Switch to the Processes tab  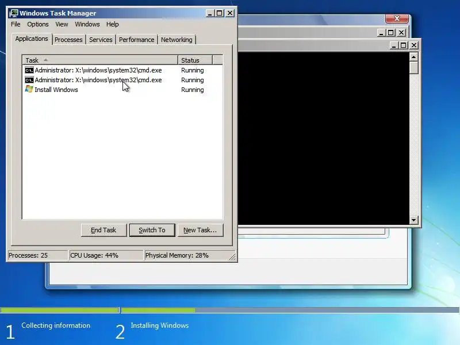68,40
